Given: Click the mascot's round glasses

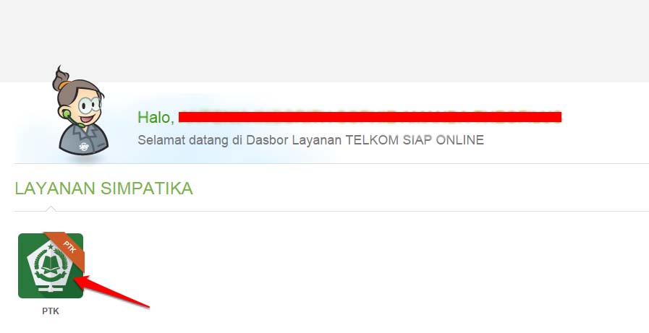Looking at the screenshot, I should tap(90, 105).
